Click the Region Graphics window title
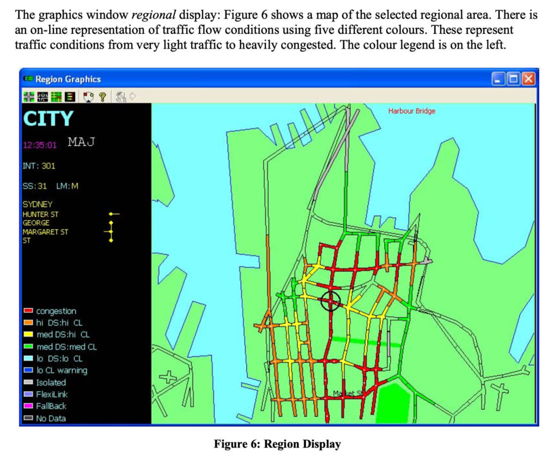This screenshot has height=460, width=558. tap(68, 79)
